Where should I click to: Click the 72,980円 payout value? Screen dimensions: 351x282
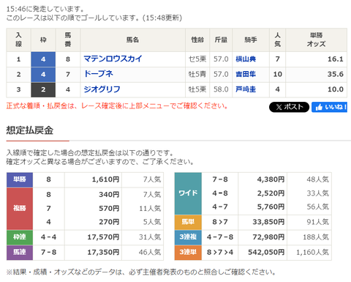(268, 237)
